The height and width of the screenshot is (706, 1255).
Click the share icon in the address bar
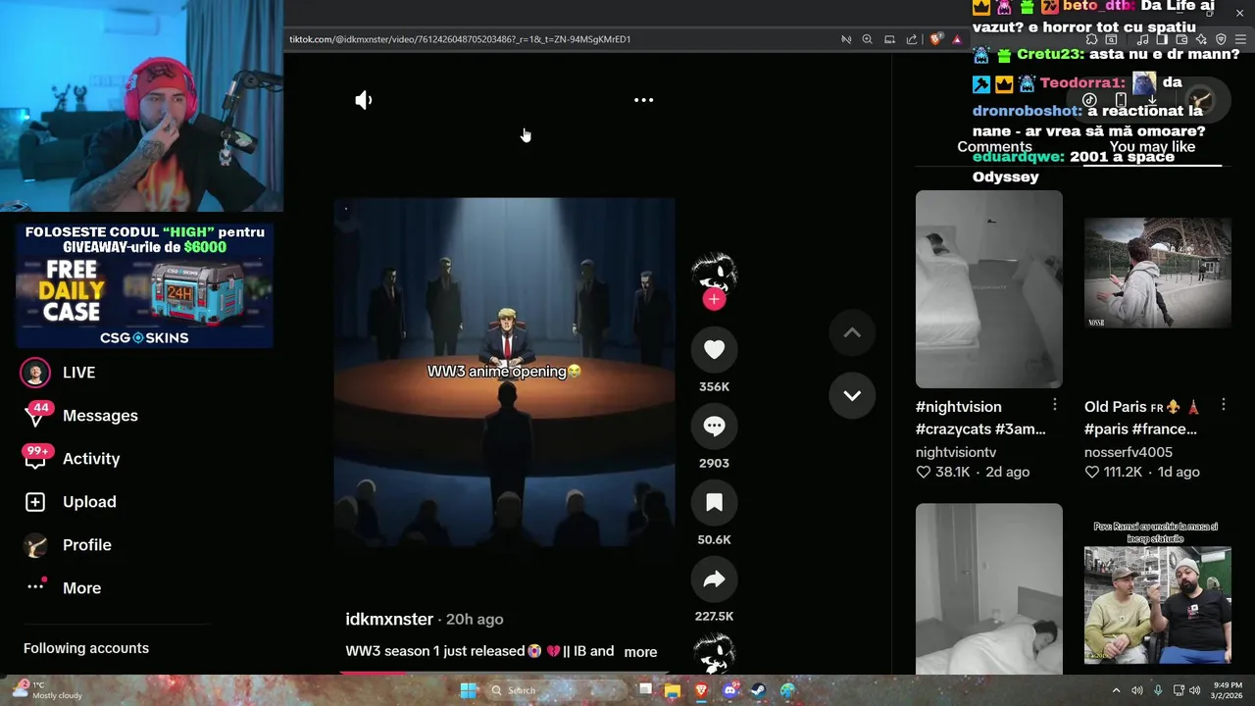coord(912,39)
